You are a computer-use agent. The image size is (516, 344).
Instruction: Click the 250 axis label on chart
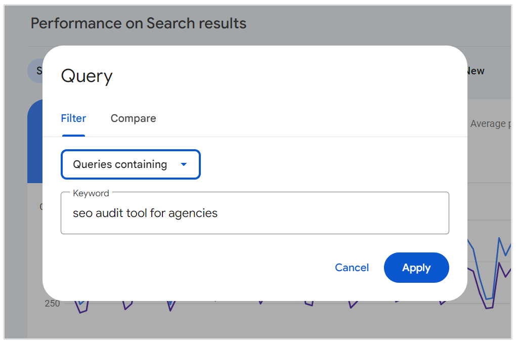52,304
